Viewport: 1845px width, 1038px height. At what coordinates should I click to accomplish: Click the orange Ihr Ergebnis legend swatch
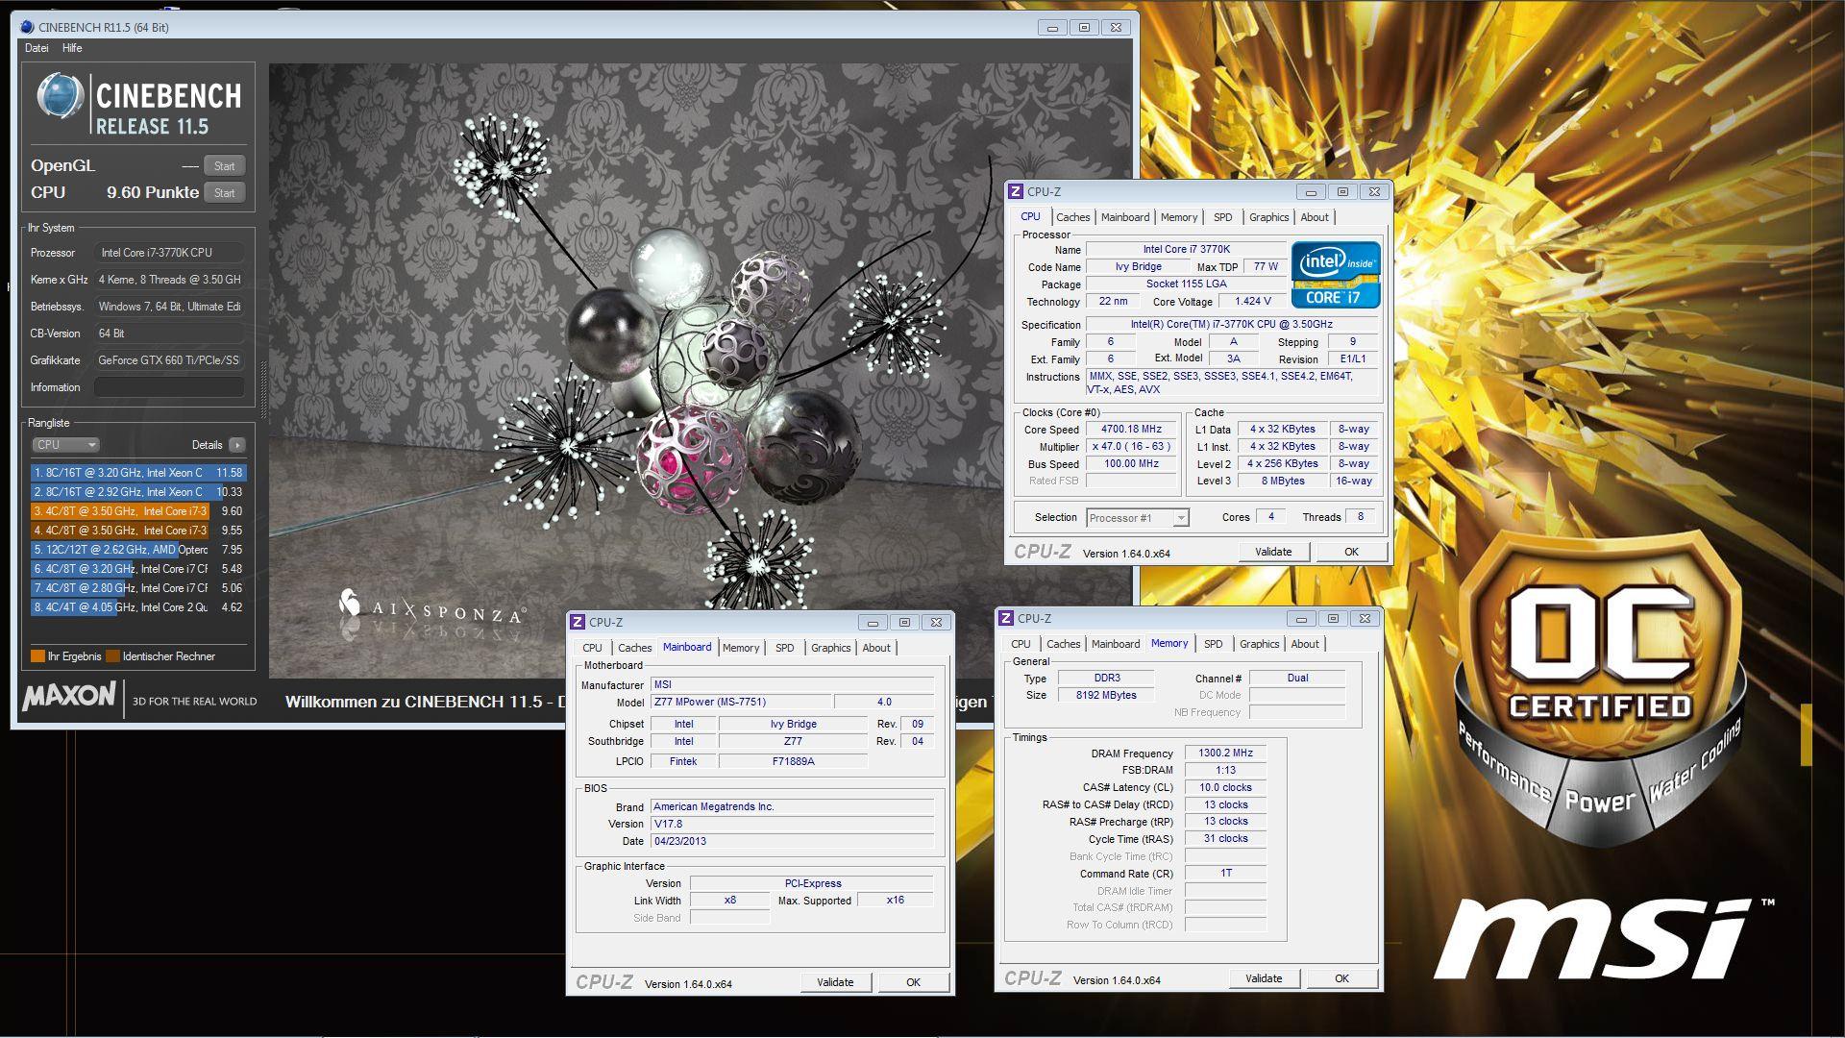[x=37, y=656]
